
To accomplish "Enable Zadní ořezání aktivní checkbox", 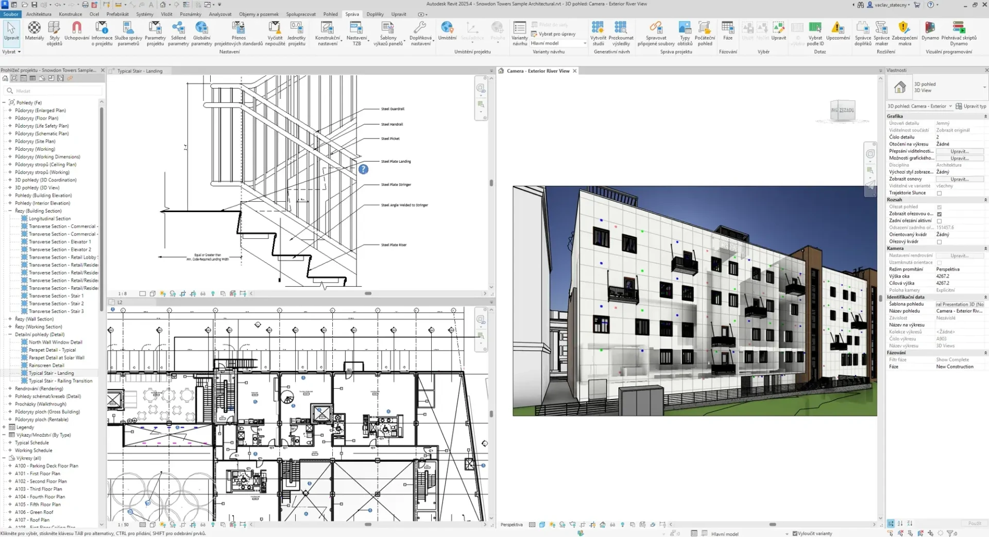I will 939,221.
